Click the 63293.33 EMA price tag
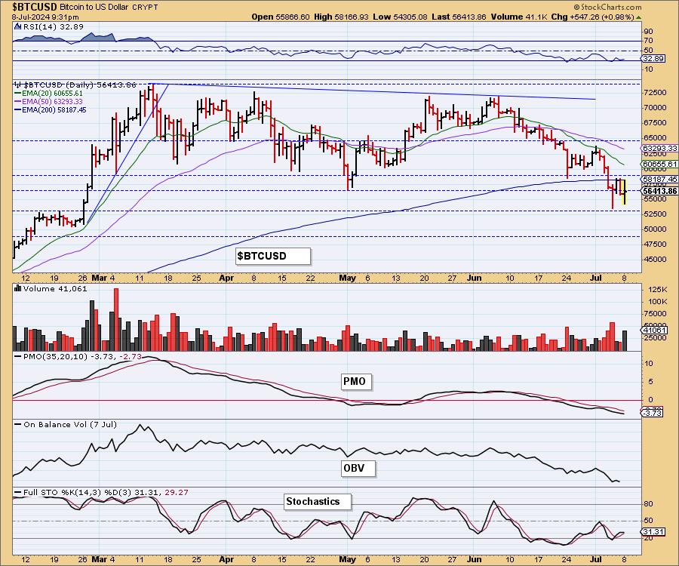Image resolution: width=679 pixels, height=566 pixels. click(x=659, y=149)
